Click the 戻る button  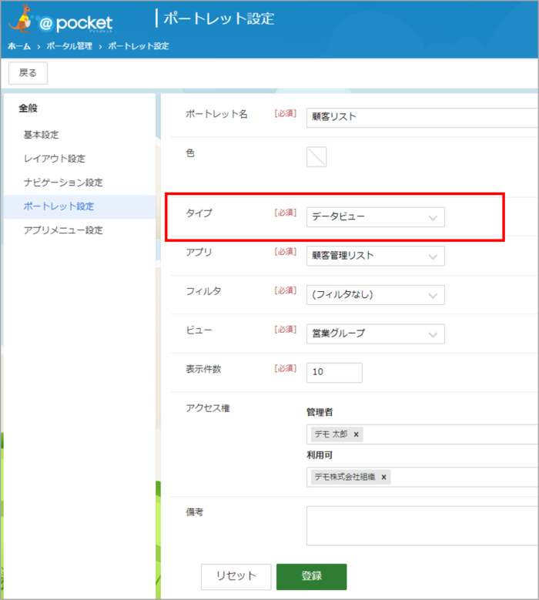[28, 72]
